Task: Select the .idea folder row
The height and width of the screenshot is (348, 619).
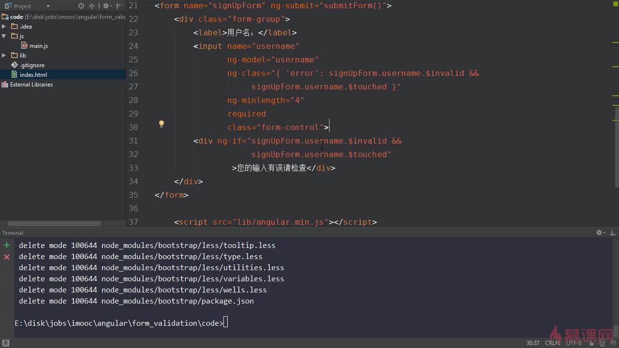Action: click(63, 27)
